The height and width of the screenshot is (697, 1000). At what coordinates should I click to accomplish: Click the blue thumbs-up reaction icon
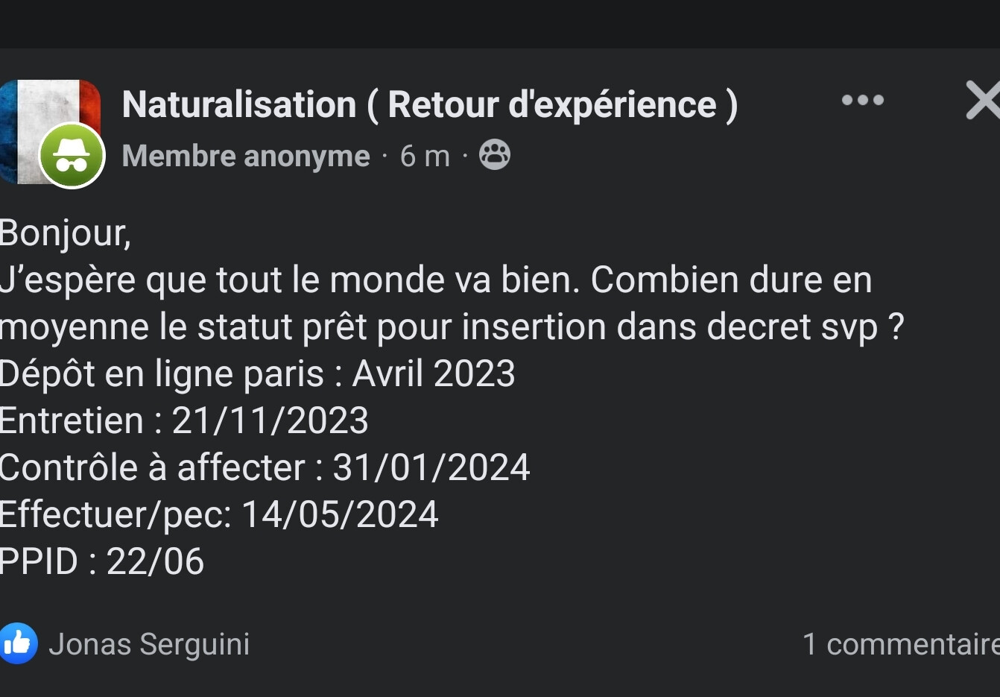click(18, 643)
